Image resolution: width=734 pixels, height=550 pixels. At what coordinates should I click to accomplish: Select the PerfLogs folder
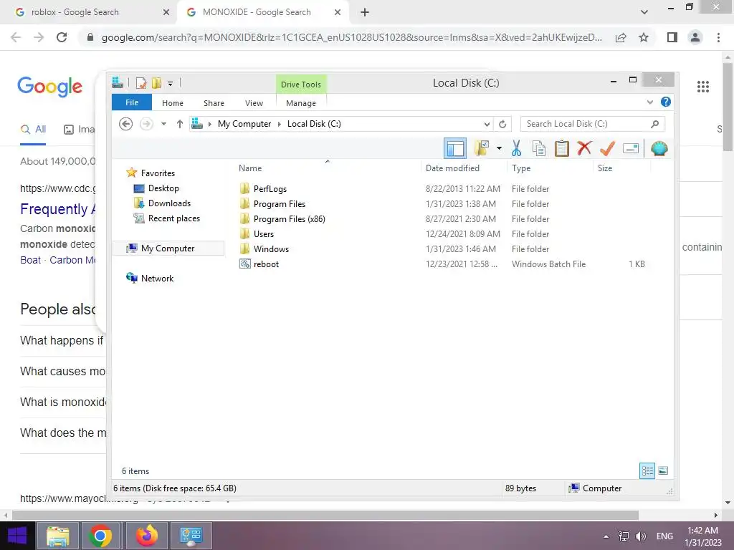[x=270, y=189]
